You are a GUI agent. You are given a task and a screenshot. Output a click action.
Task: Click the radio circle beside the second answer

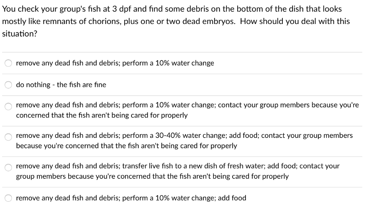click(8, 85)
